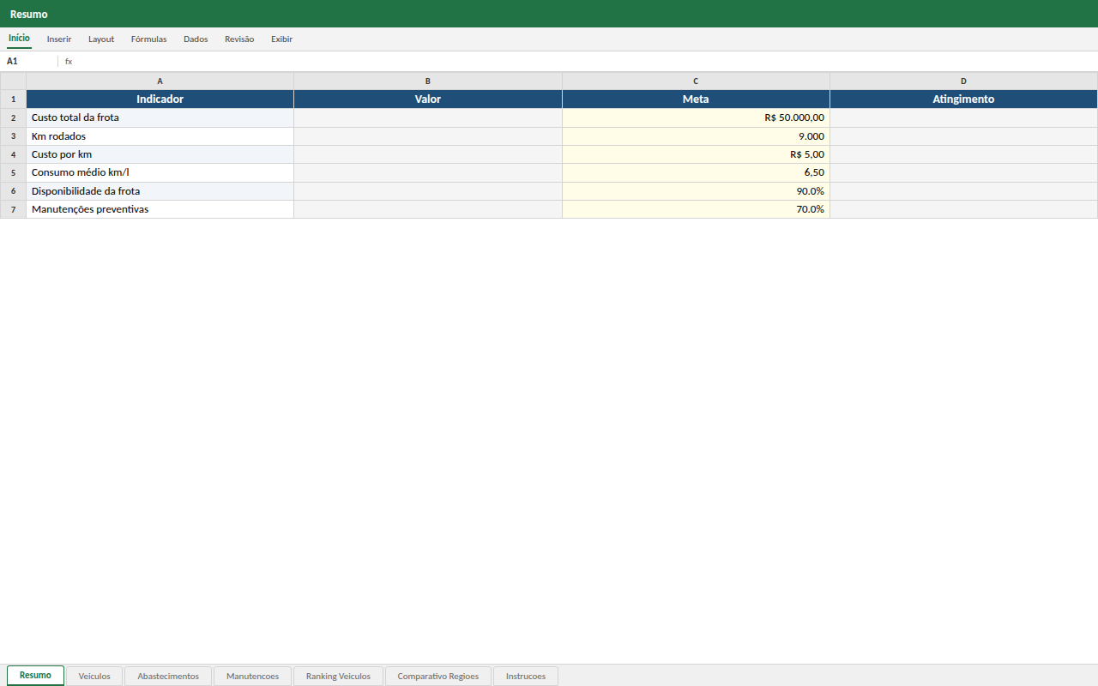Viewport: 1098px width, 686px height.
Task: Select the 90.0% meta cell
Action: [x=696, y=191]
